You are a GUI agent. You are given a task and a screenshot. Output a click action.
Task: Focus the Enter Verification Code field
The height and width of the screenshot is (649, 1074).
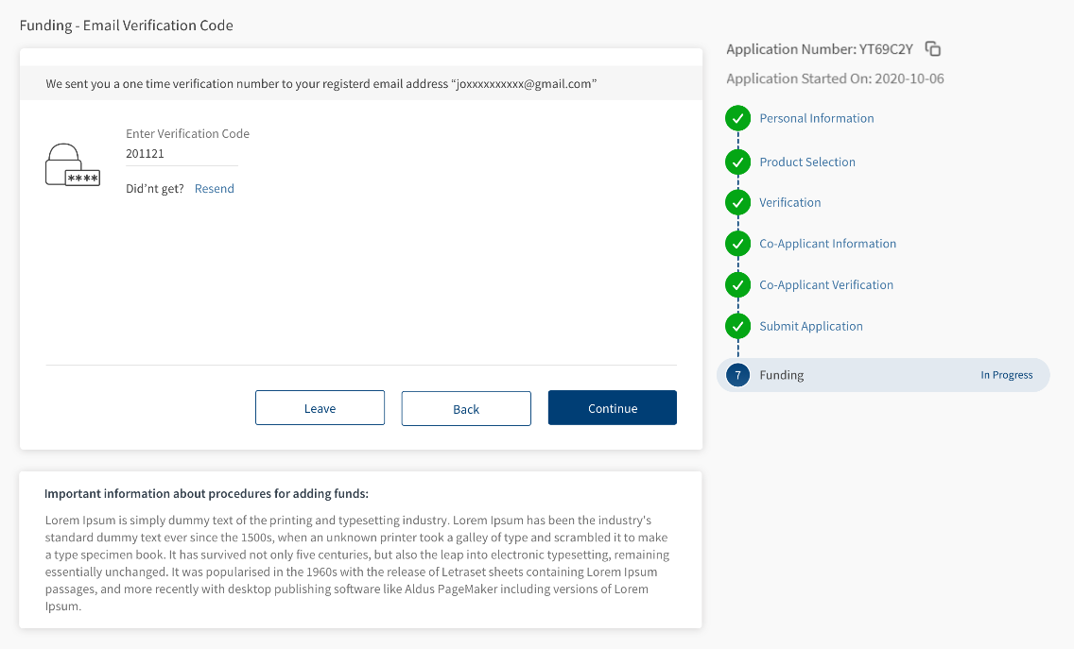click(182, 154)
